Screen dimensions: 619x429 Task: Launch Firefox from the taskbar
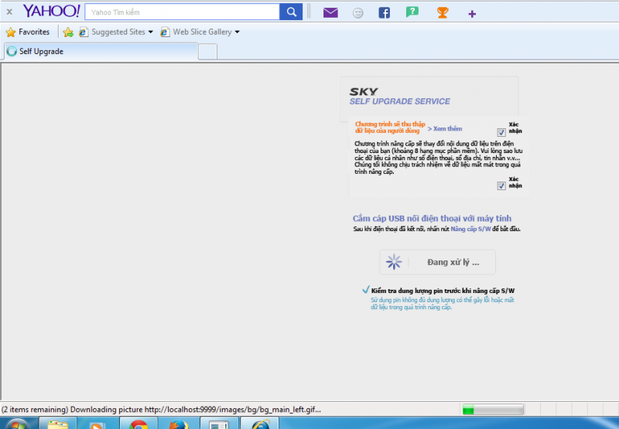click(179, 424)
